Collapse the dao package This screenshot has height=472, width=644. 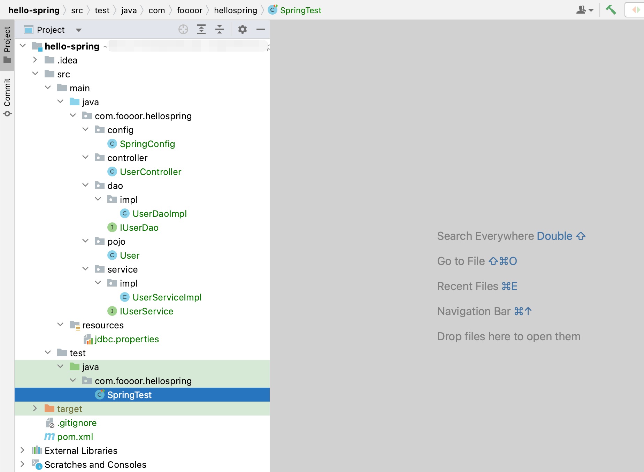pos(85,185)
